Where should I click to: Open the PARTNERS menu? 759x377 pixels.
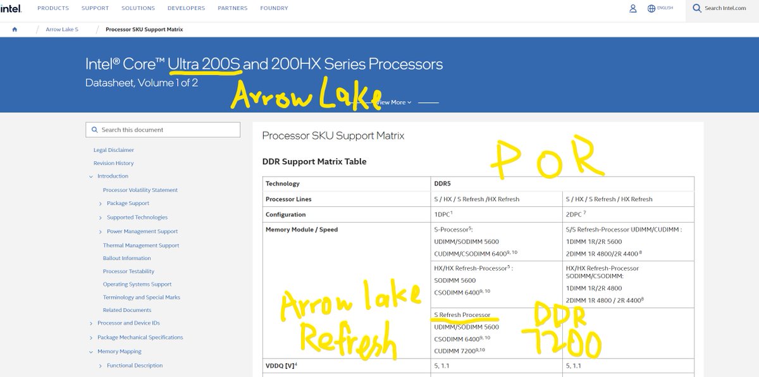pos(233,8)
